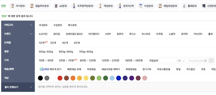
Task: Select the 카드할인 filter
Action: click(191, 69)
